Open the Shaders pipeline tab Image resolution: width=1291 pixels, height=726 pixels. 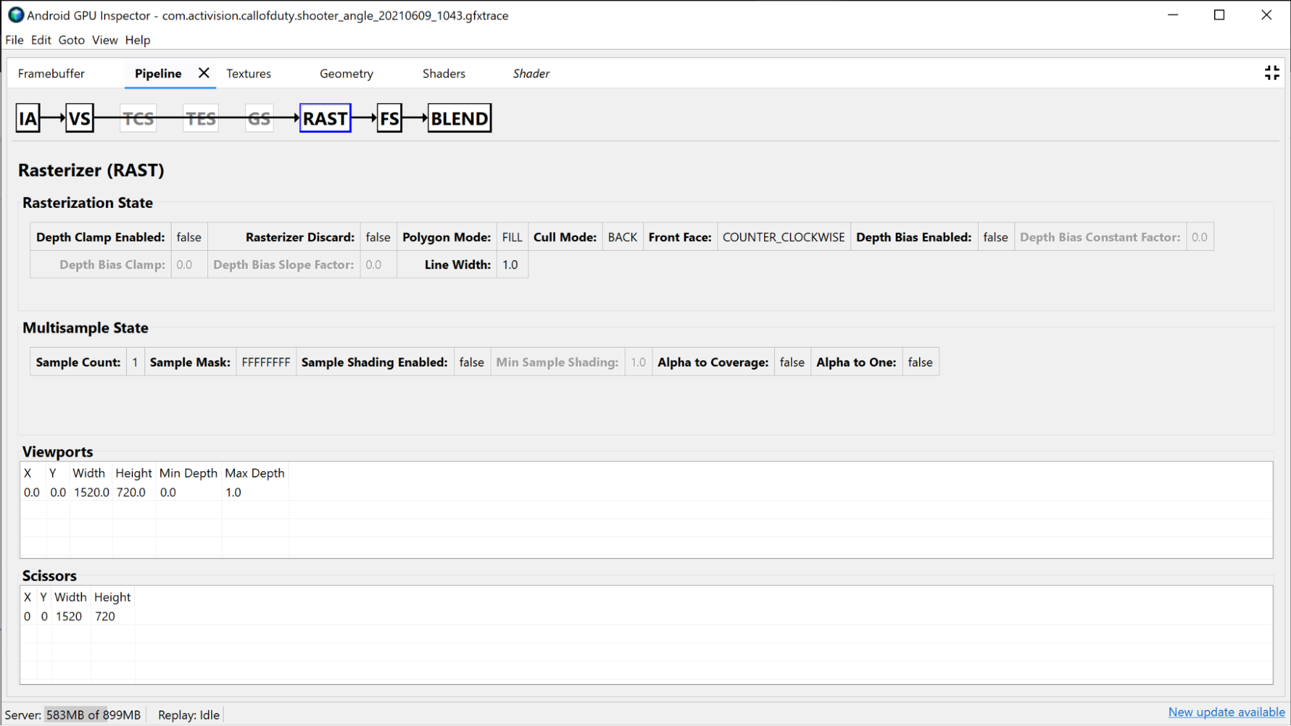pos(442,73)
